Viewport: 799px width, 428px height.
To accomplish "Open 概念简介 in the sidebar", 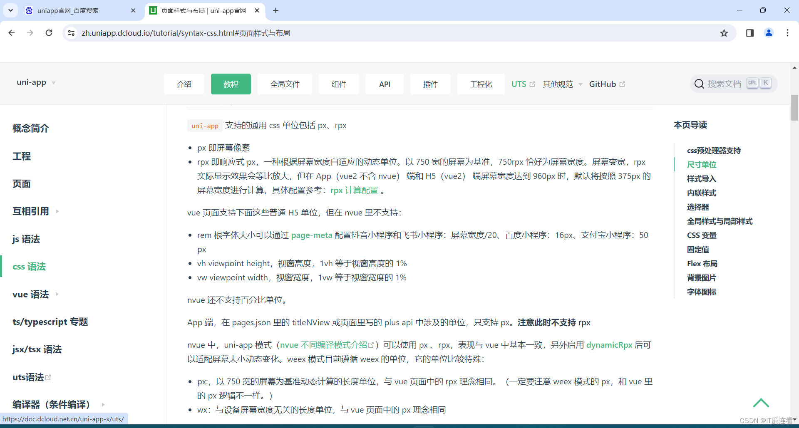I will click(x=31, y=128).
